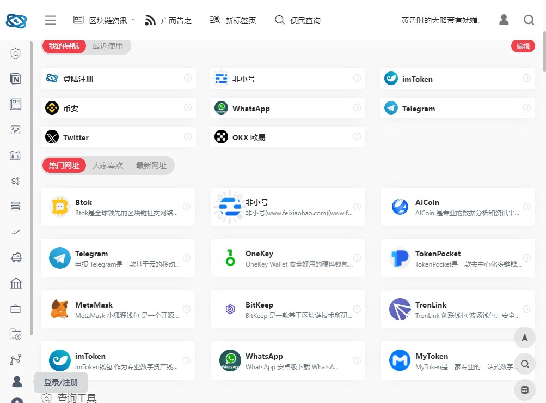Open the sidebar briefcase icon
The width and height of the screenshot is (546, 403).
point(15,309)
